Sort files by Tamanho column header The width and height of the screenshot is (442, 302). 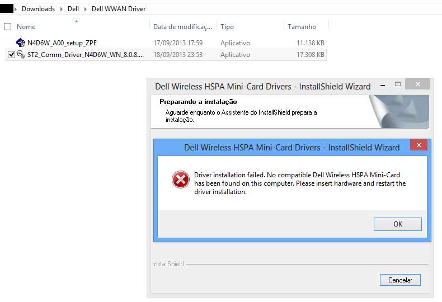click(302, 27)
